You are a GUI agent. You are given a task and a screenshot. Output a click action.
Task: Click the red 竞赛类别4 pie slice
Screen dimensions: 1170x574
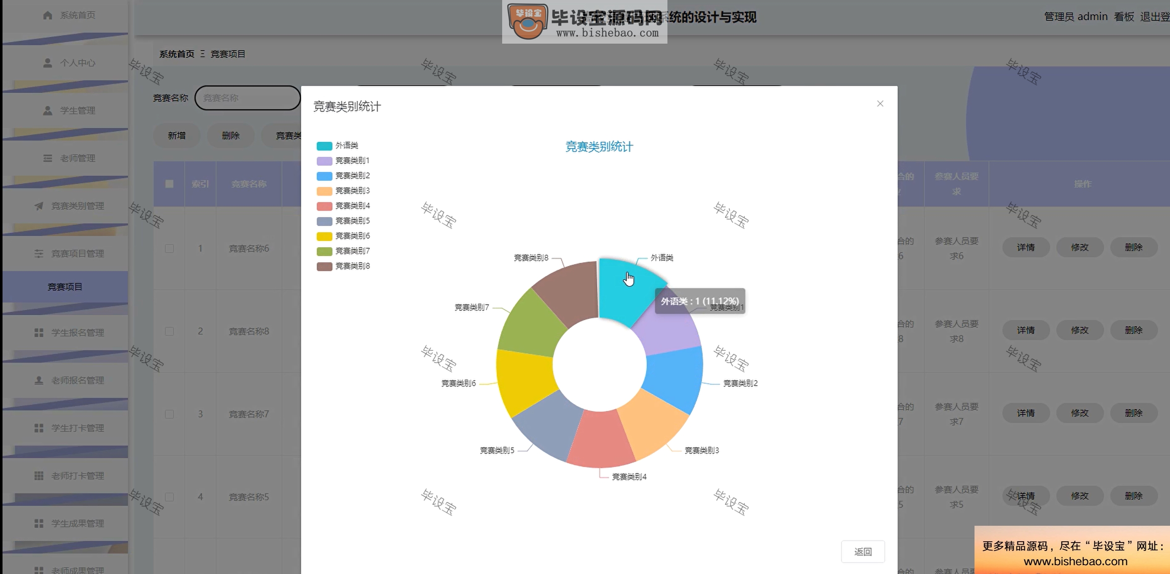[x=600, y=440]
